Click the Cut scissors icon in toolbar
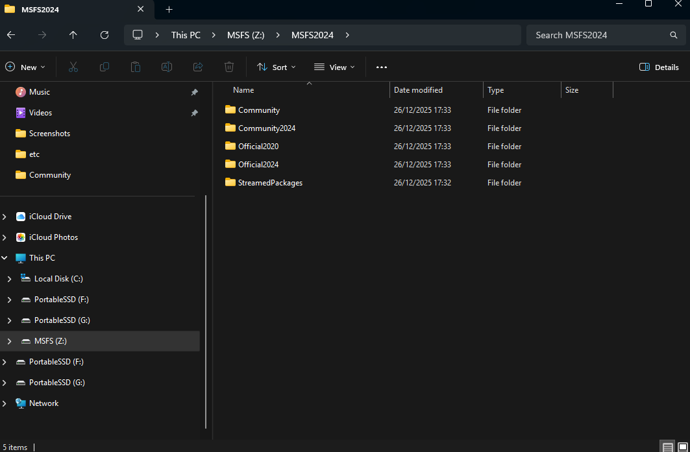The height and width of the screenshot is (452, 690). click(x=73, y=67)
